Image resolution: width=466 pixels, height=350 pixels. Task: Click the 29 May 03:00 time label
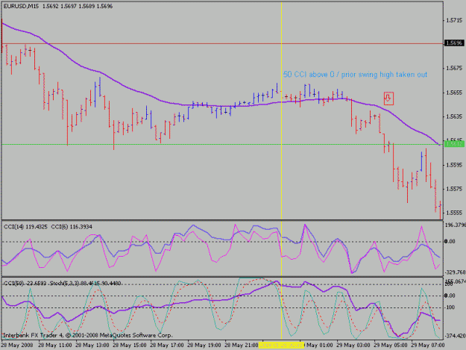click(x=353, y=346)
